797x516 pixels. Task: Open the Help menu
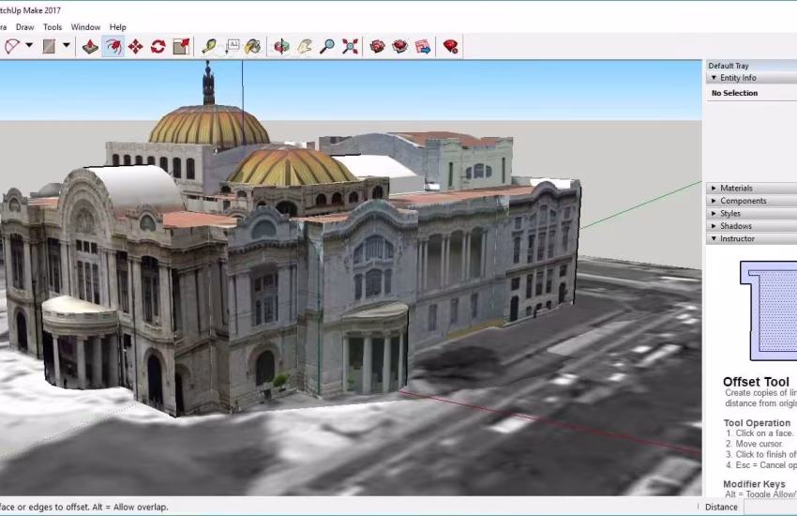(x=118, y=27)
